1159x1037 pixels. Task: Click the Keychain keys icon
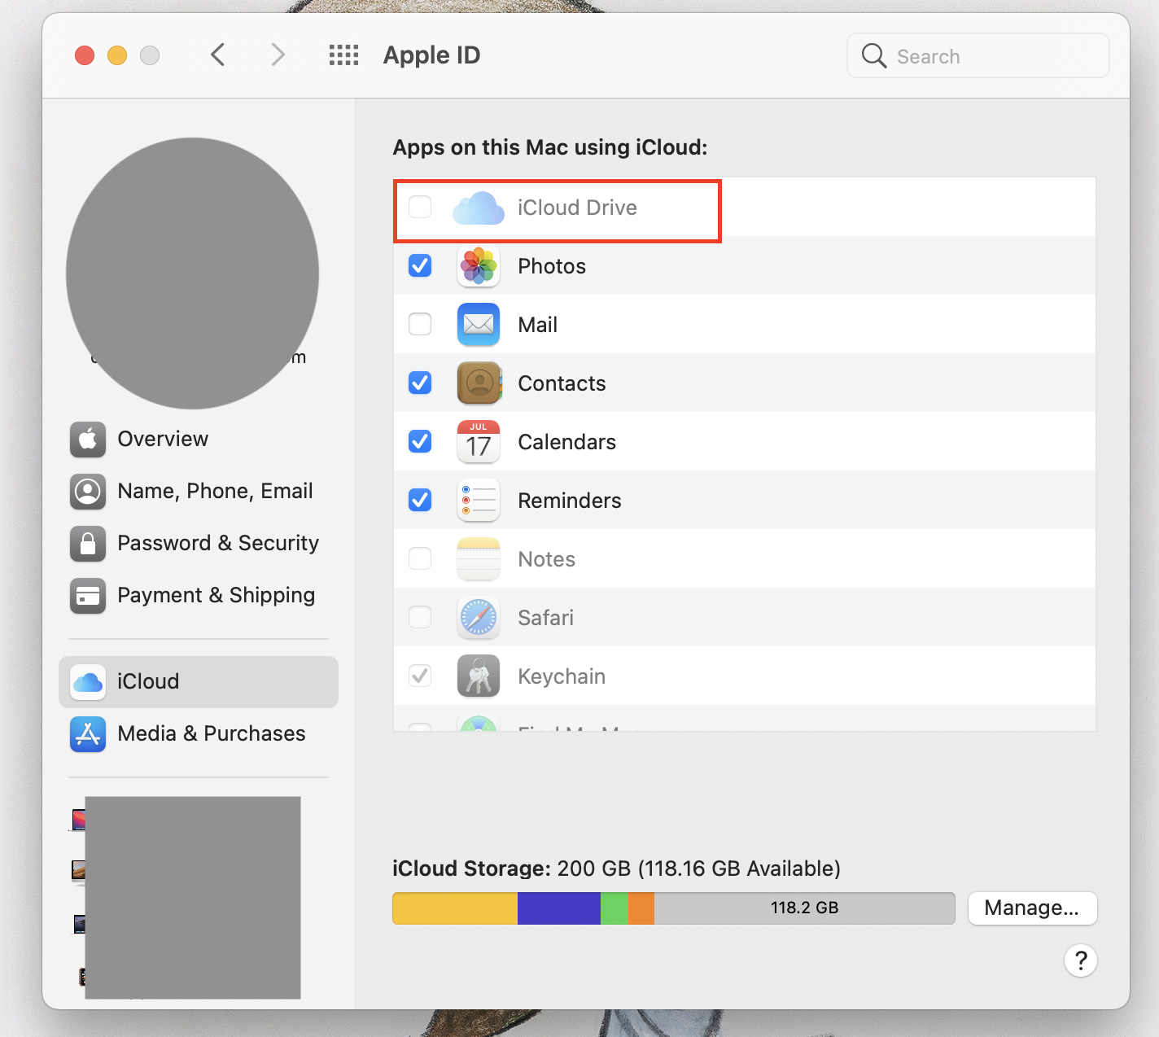click(x=479, y=676)
